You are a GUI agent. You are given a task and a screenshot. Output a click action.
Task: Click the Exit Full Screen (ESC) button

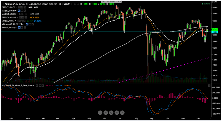pyautogui.click(x=111, y=1)
